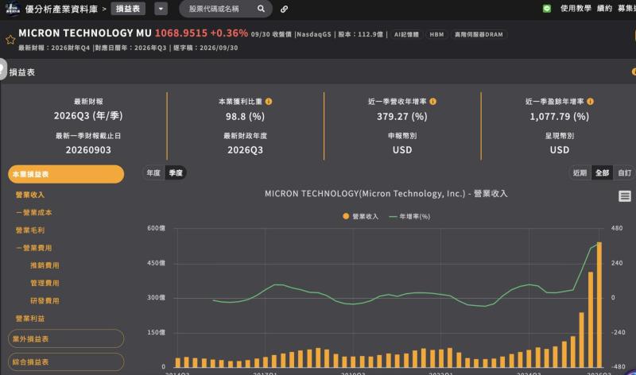Choose the 近期 time range

coord(580,173)
